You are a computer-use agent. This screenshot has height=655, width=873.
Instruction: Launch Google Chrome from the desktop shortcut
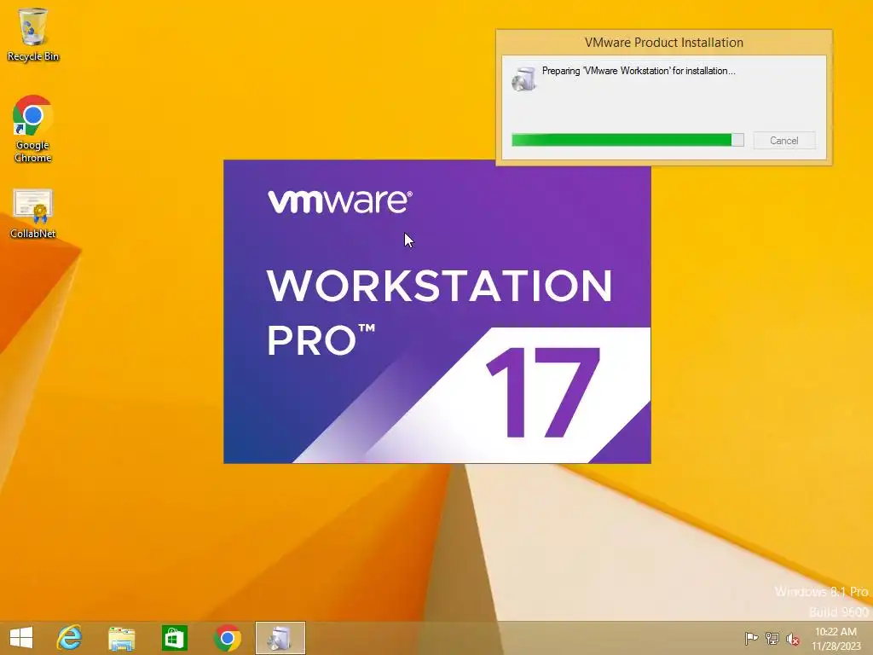(33, 129)
